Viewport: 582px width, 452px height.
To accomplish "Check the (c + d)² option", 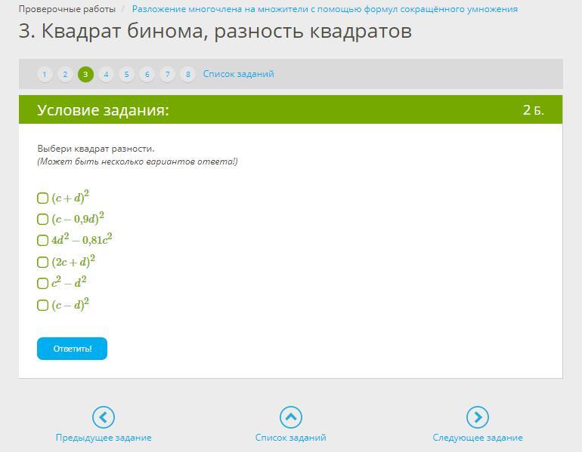I will 42,198.
